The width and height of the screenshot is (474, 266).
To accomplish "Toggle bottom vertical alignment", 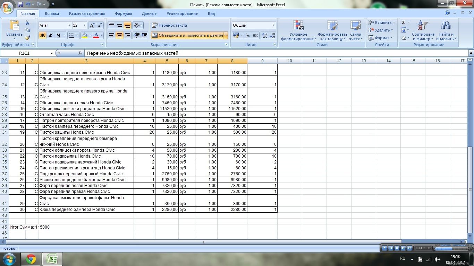I will tap(127, 25).
